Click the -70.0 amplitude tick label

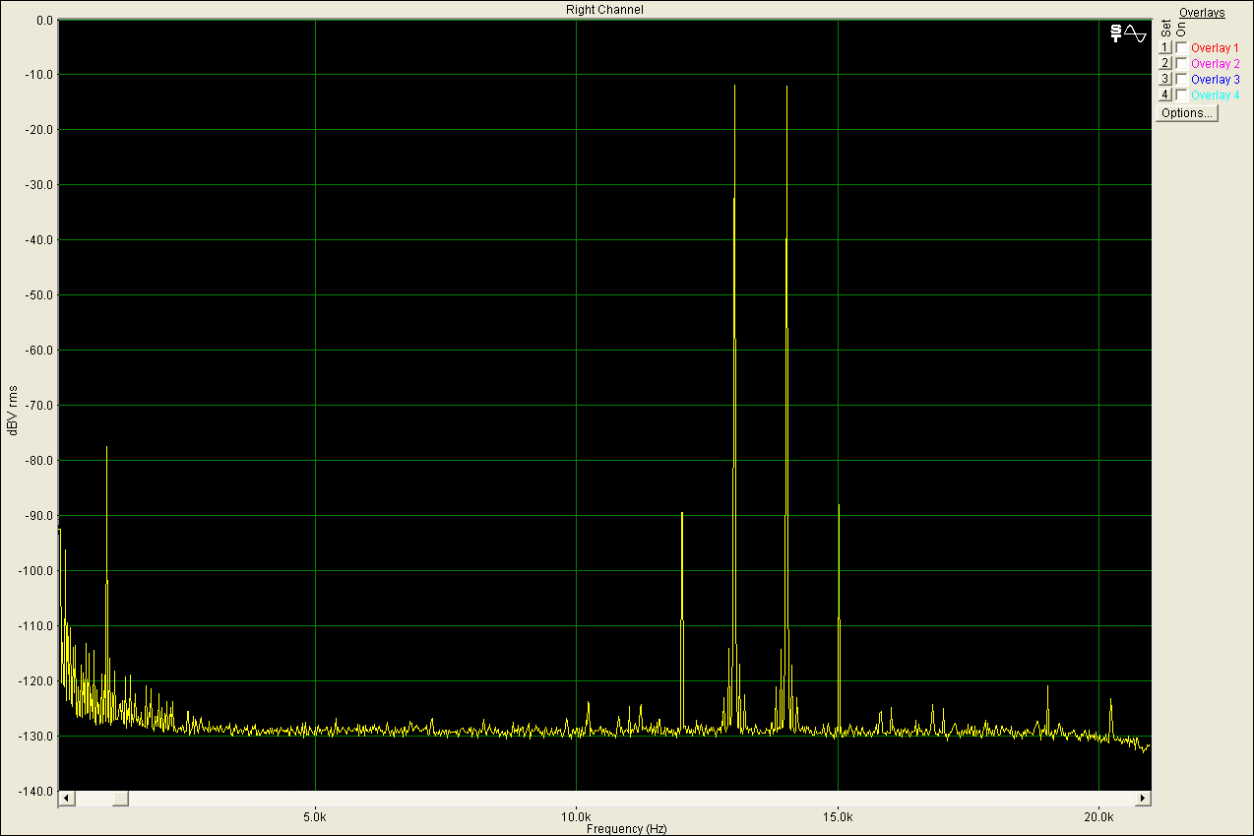[x=39, y=406]
